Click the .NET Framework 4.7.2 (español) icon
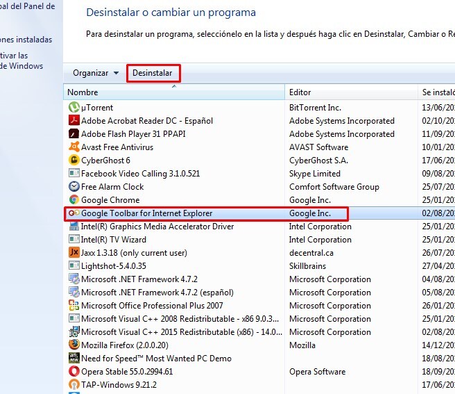The image size is (455, 394). (74, 292)
